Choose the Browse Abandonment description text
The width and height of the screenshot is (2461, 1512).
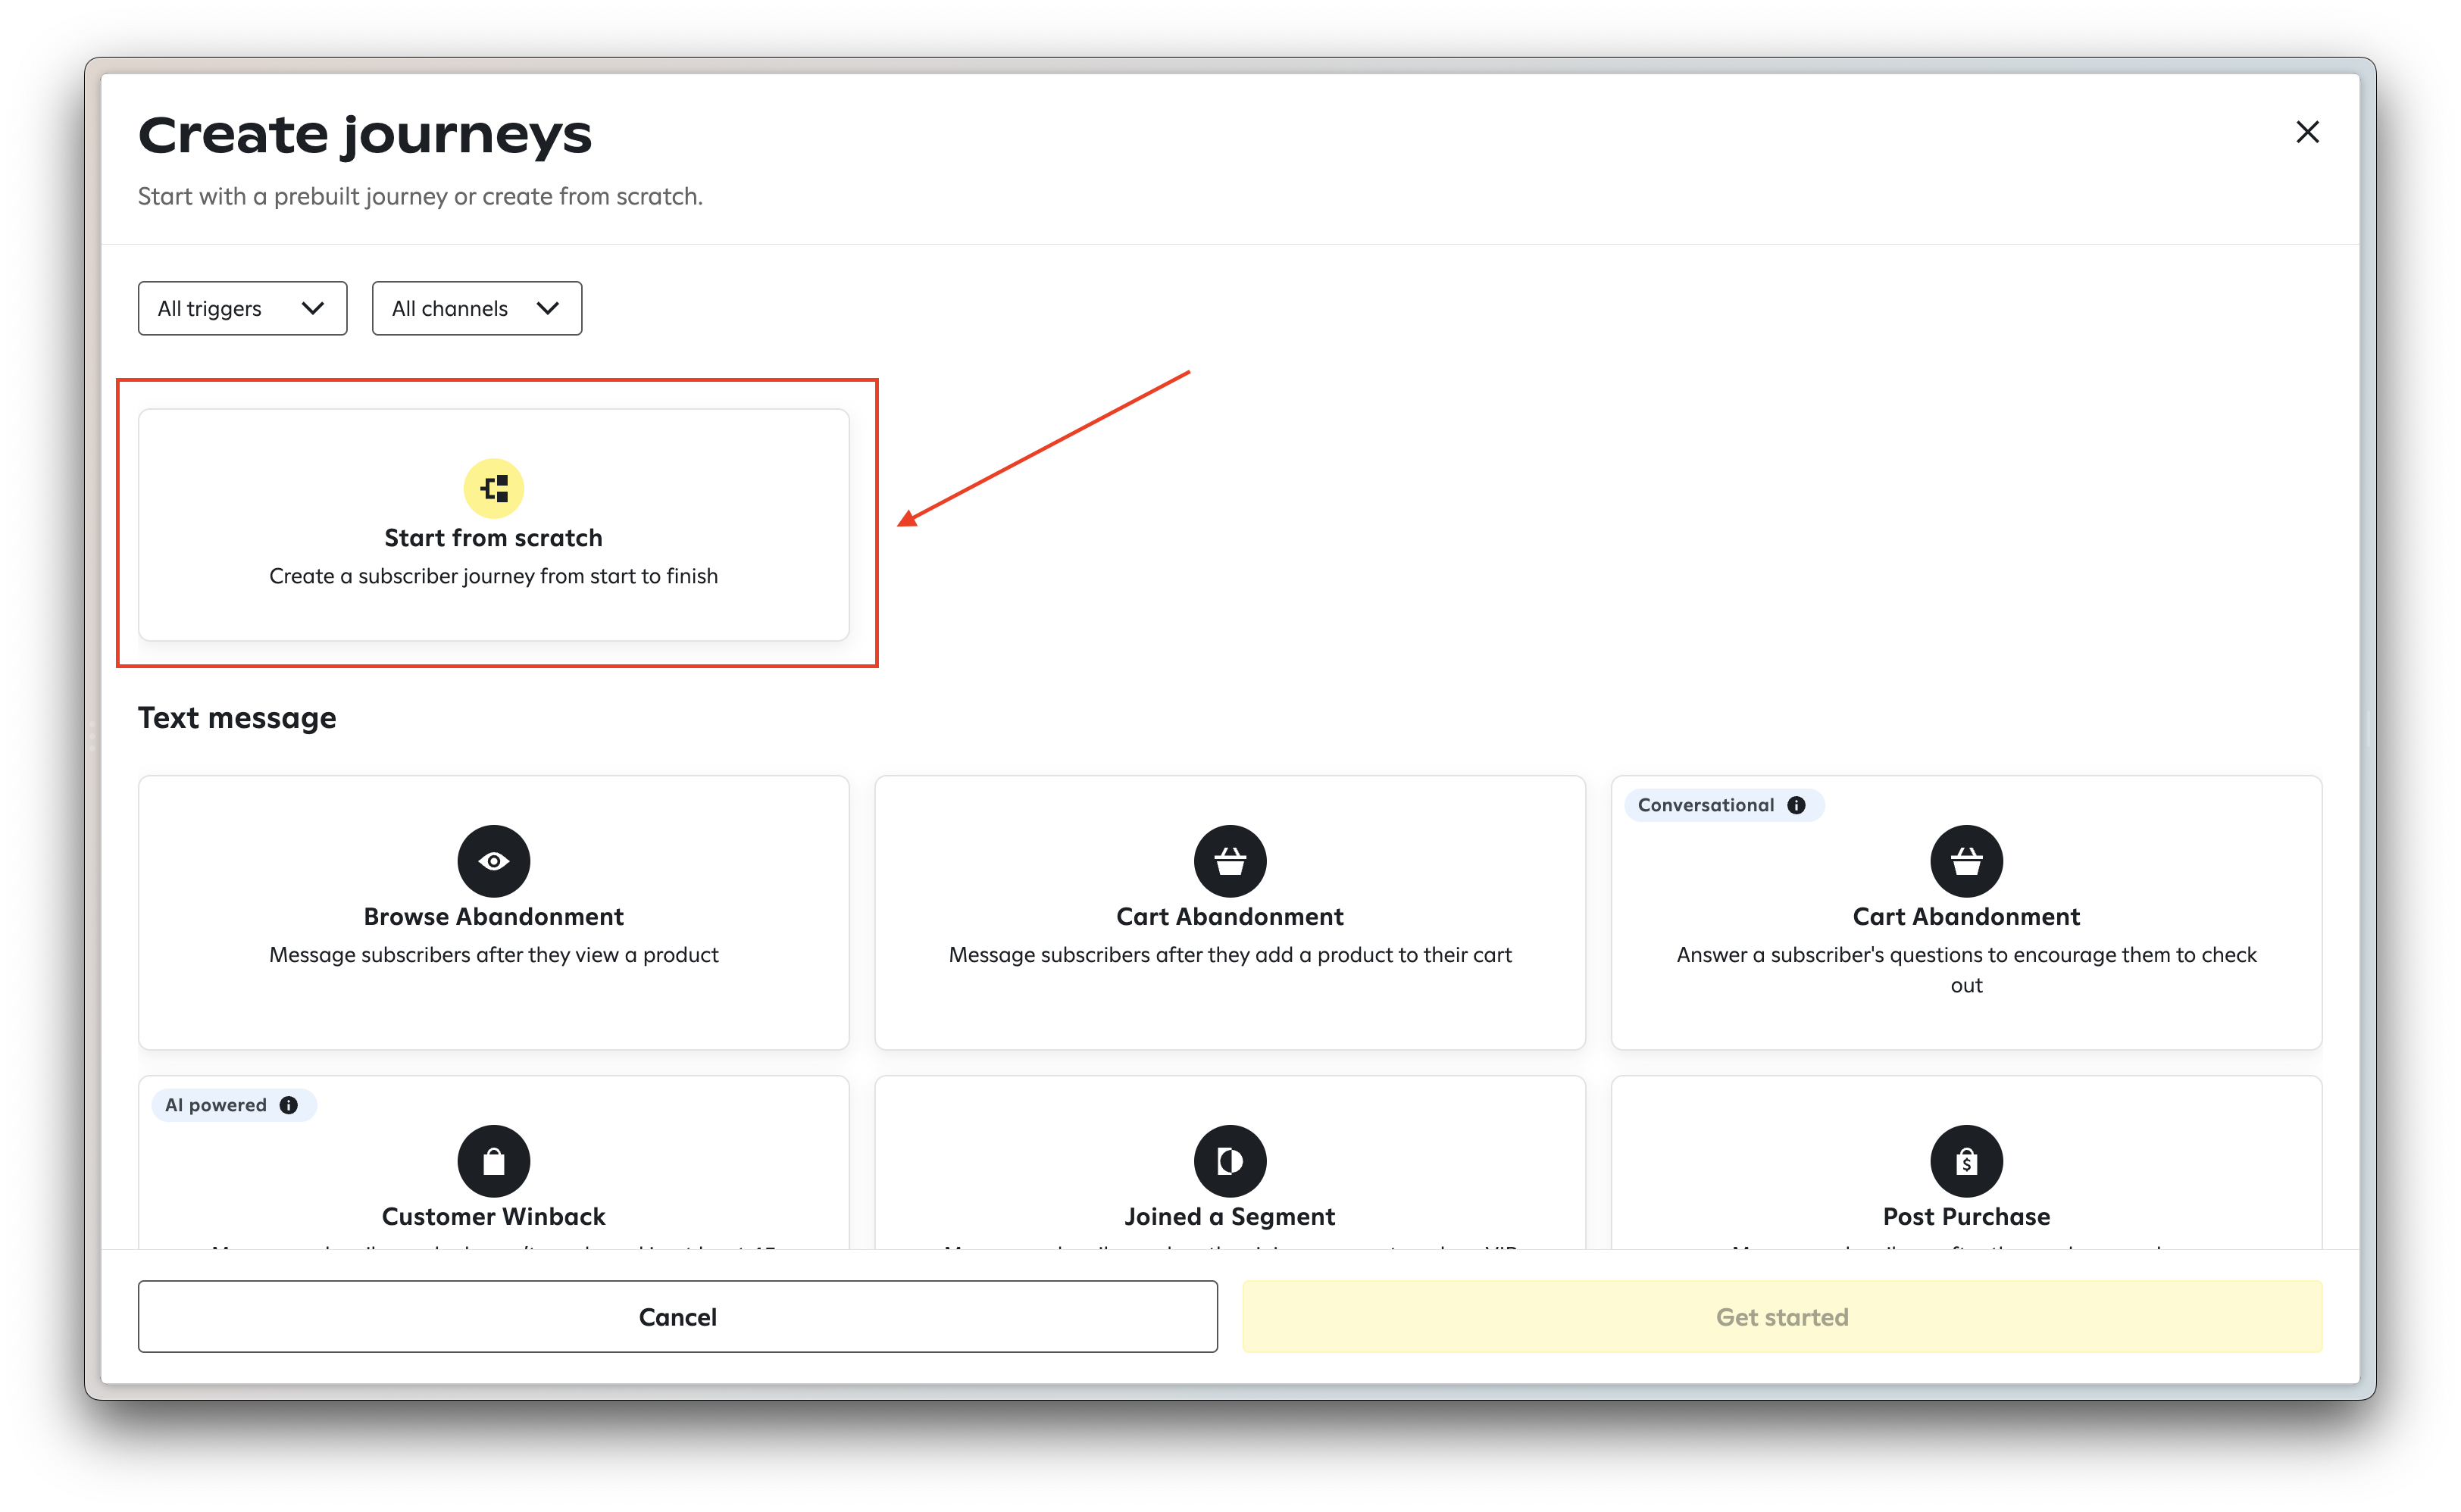click(x=493, y=955)
